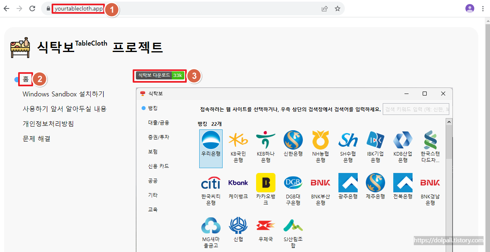The height and width of the screenshot is (252, 490).
Task: Add the page to browser bookmarks
Action: pyautogui.click(x=338, y=8)
